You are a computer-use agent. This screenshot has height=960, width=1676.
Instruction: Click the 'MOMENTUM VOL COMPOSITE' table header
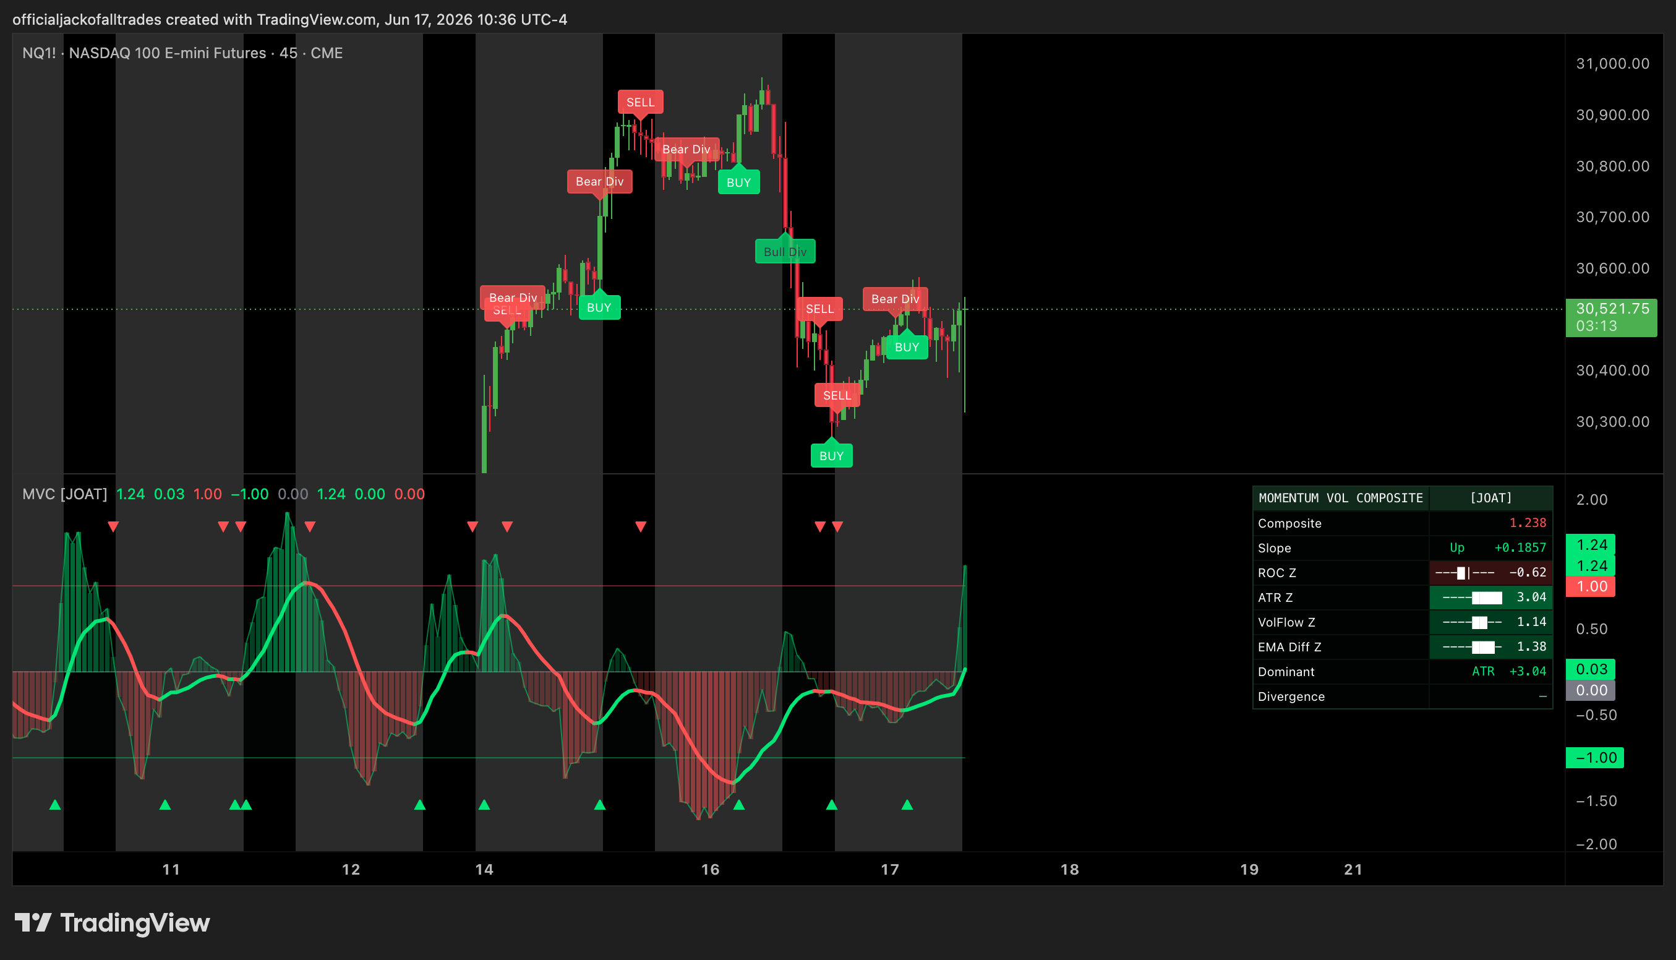(1341, 498)
